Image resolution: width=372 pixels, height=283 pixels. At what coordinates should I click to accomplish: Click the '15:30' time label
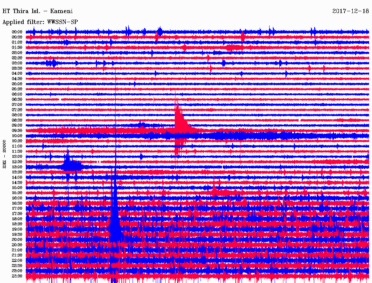tap(17, 193)
